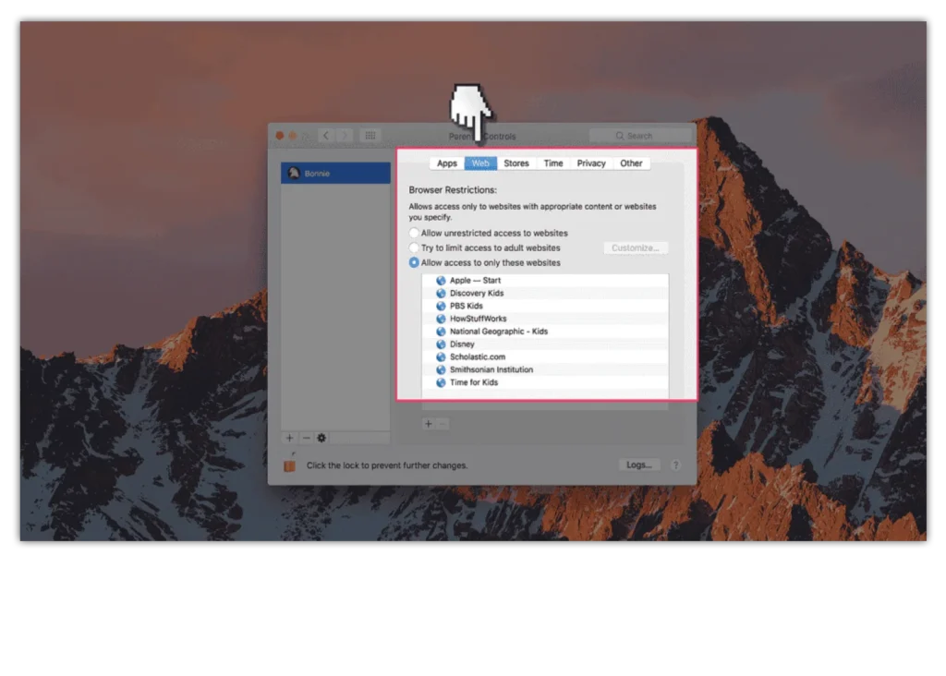Screen dimensions: 946x676
Task: Switch to the Time tab
Action: pyautogui.click(x=553, y=163)
